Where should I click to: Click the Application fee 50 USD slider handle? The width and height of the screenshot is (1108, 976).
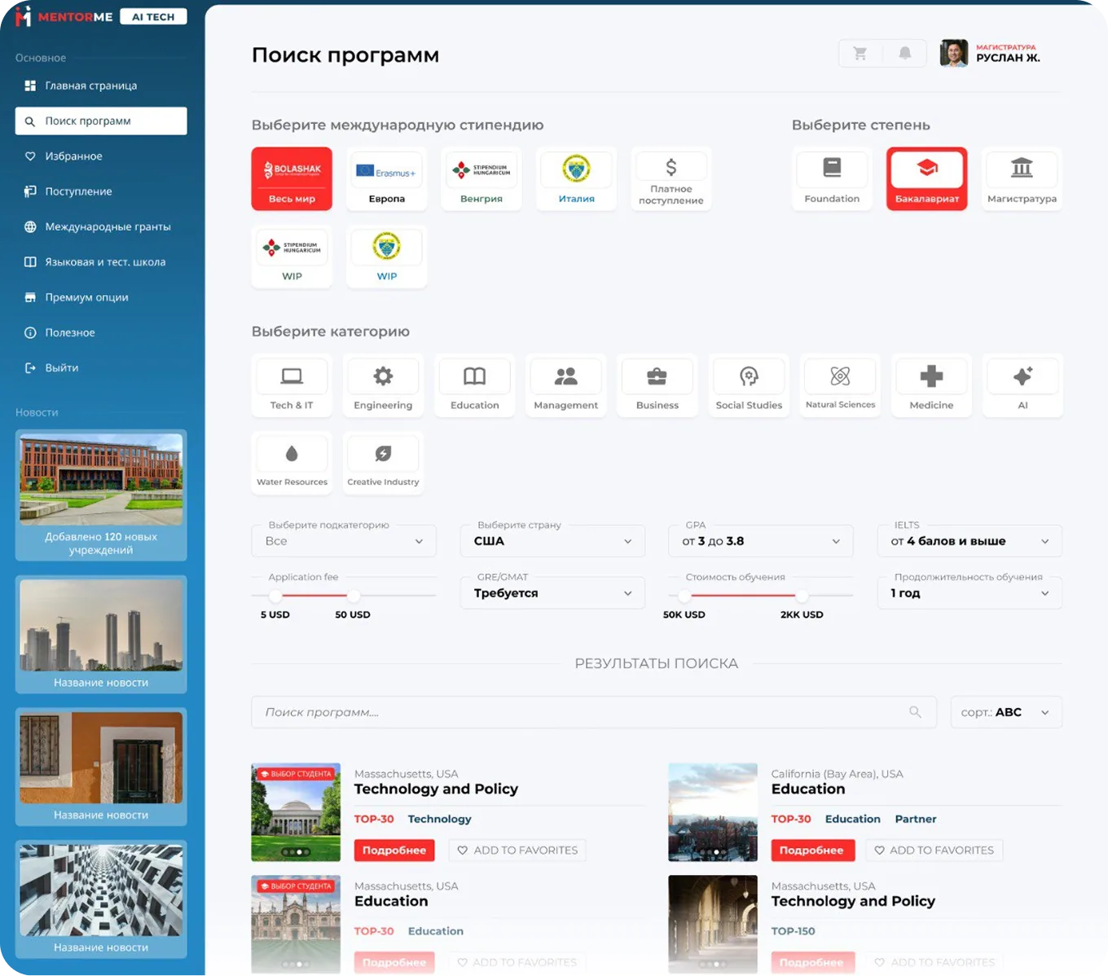[353, 596]
